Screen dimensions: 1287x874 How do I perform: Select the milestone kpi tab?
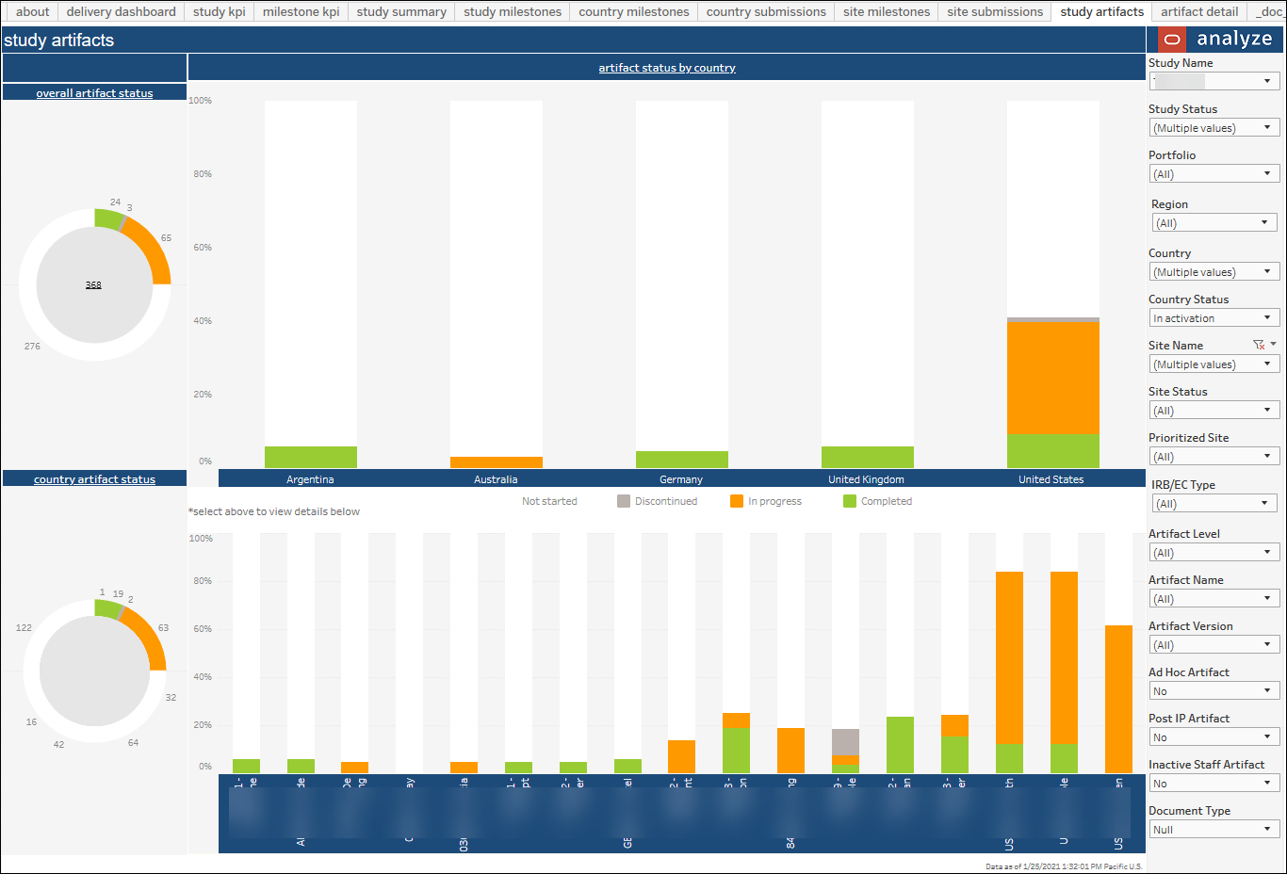tap(301, 11)
